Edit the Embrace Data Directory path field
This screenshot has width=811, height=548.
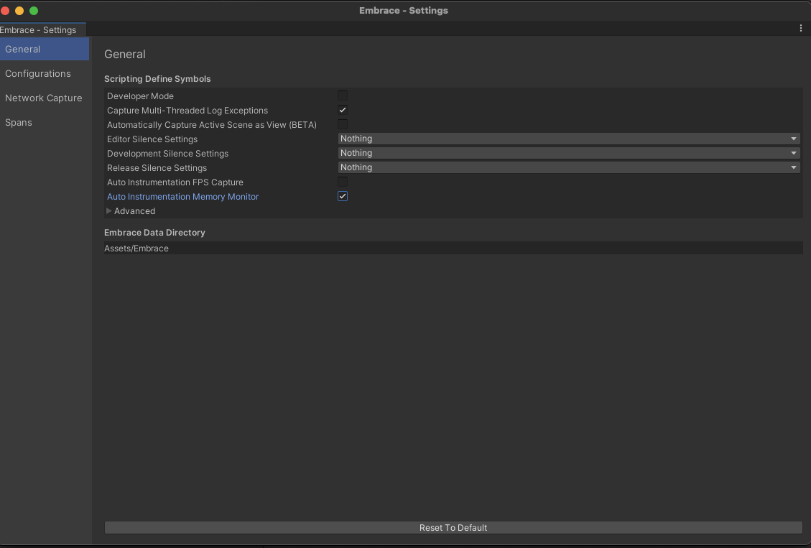pyautogui.click(x=453, y=249)
